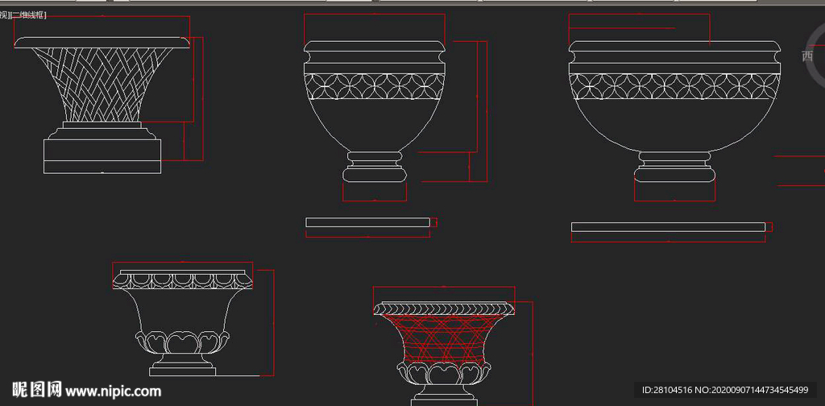Select the planter with red crisscross lines
825x406 pixels.
(444, 354)
